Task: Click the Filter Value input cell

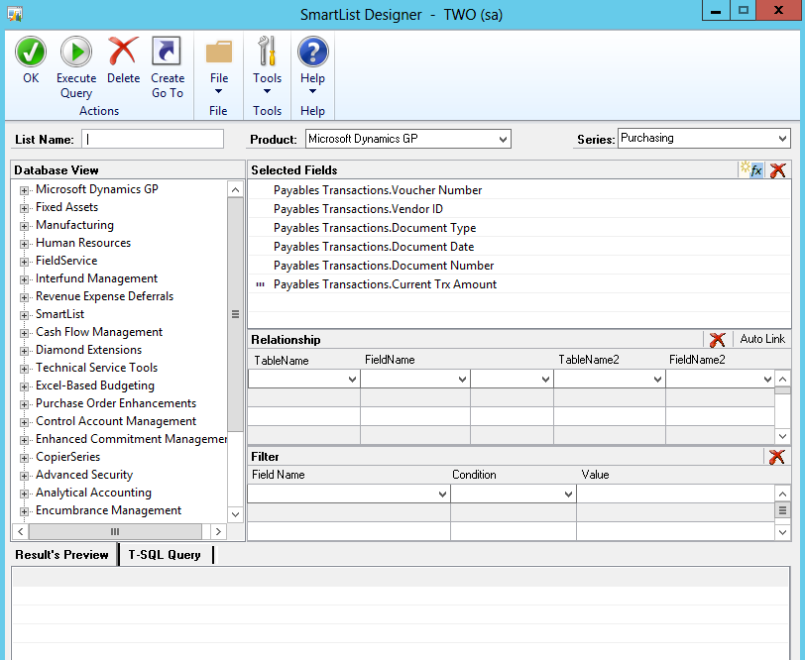Action: [676, 494]
